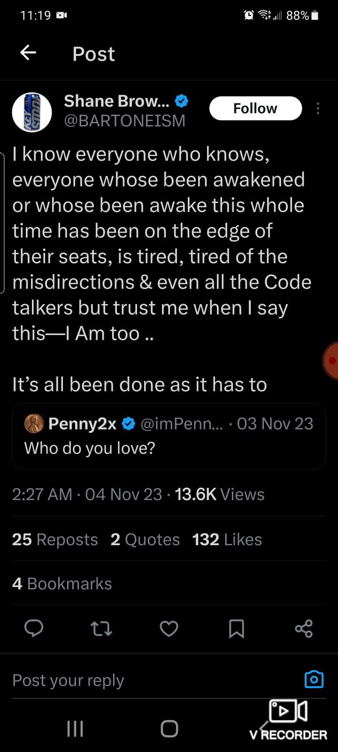
Task: Tap the Android home button
Action: (169, 728)
